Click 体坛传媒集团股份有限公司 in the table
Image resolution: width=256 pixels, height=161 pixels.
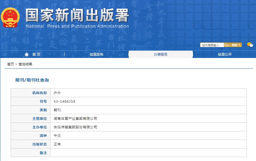75,127
